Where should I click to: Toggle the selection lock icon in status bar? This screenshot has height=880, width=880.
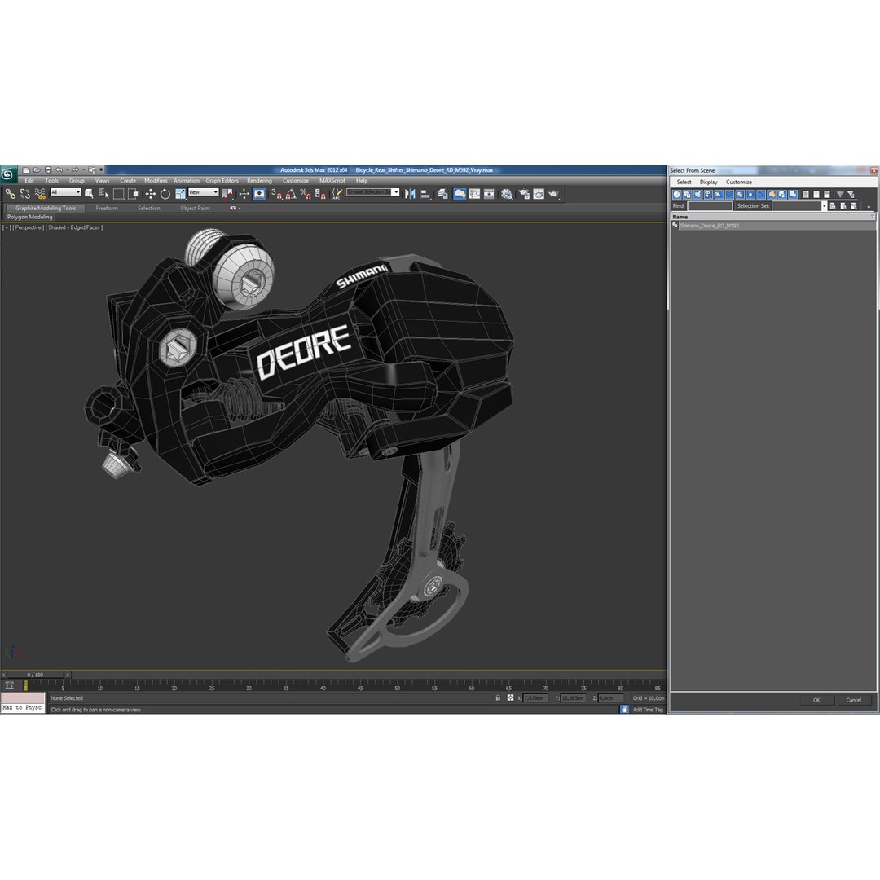pos(498,698)
